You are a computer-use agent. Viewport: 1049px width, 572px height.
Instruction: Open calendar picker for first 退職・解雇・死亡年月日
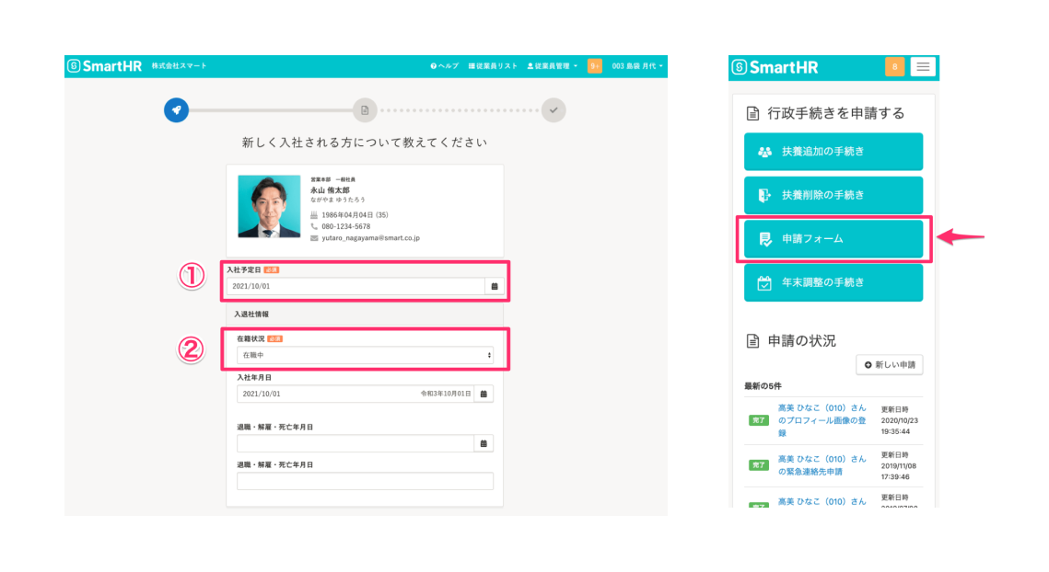(484, 443)
